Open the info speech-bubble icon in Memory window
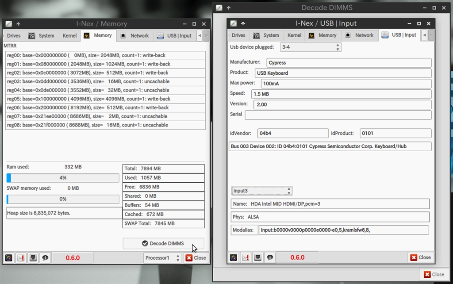 [x=45, y=258]
